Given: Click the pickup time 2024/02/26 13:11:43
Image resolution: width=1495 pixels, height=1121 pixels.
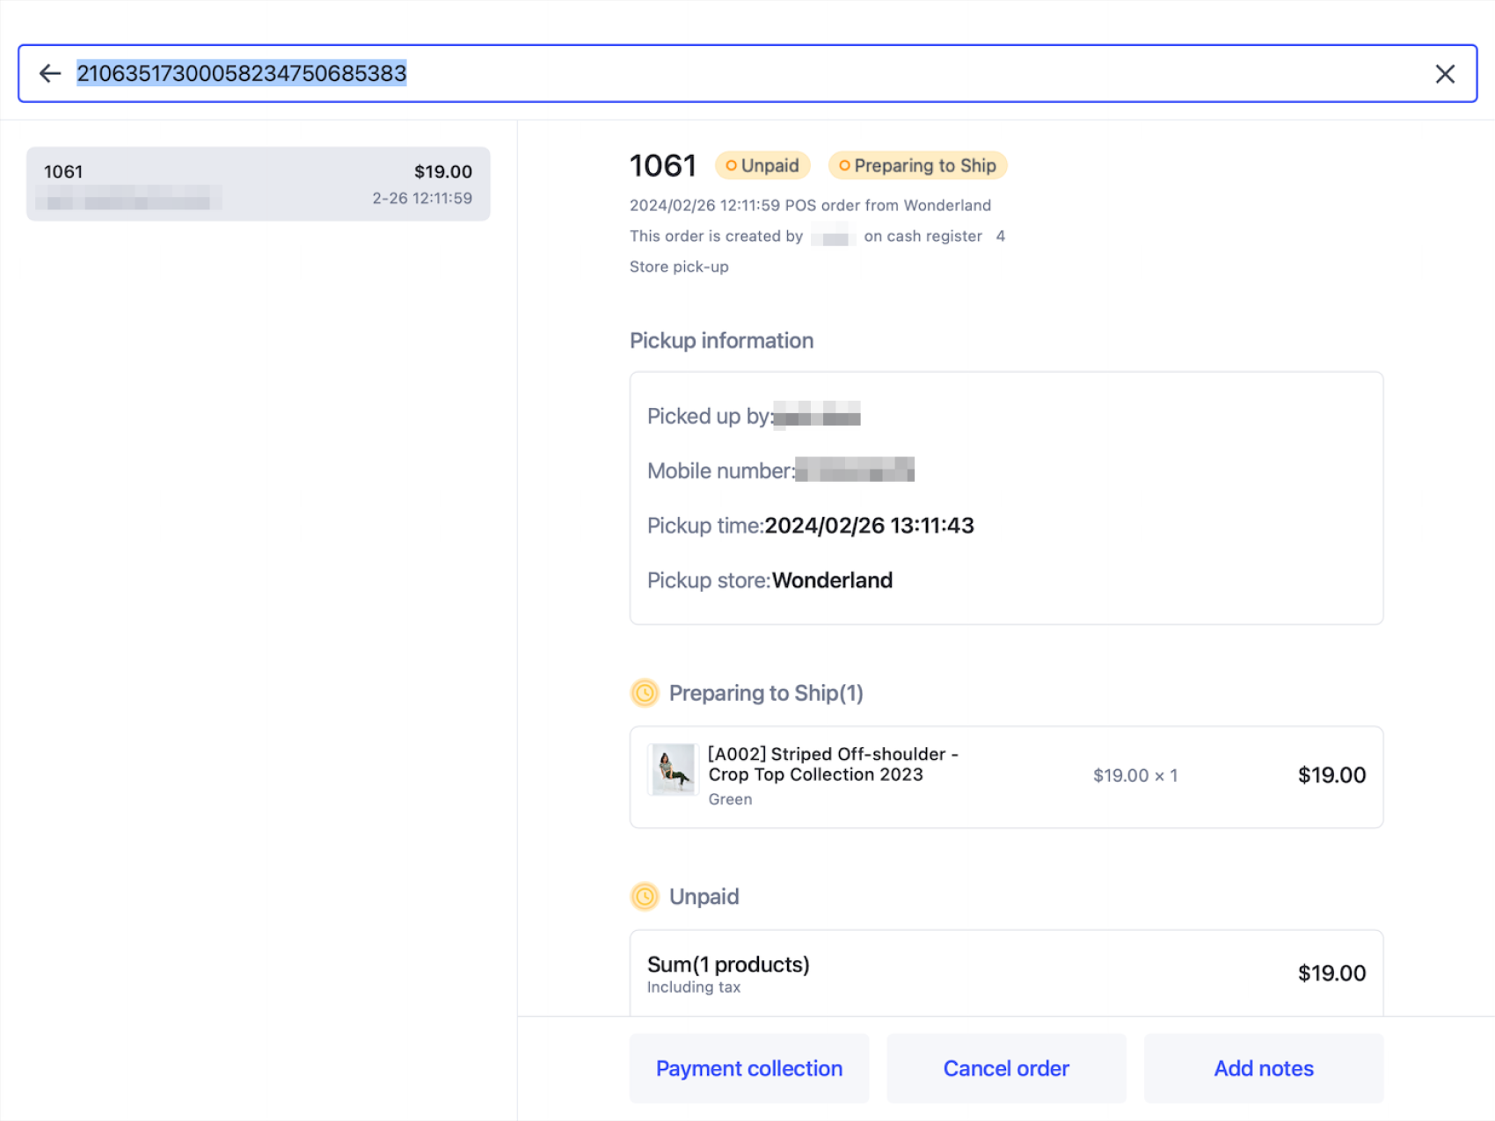Looking at the screenshot, I should pyautogui.click(x=869, y=526).
